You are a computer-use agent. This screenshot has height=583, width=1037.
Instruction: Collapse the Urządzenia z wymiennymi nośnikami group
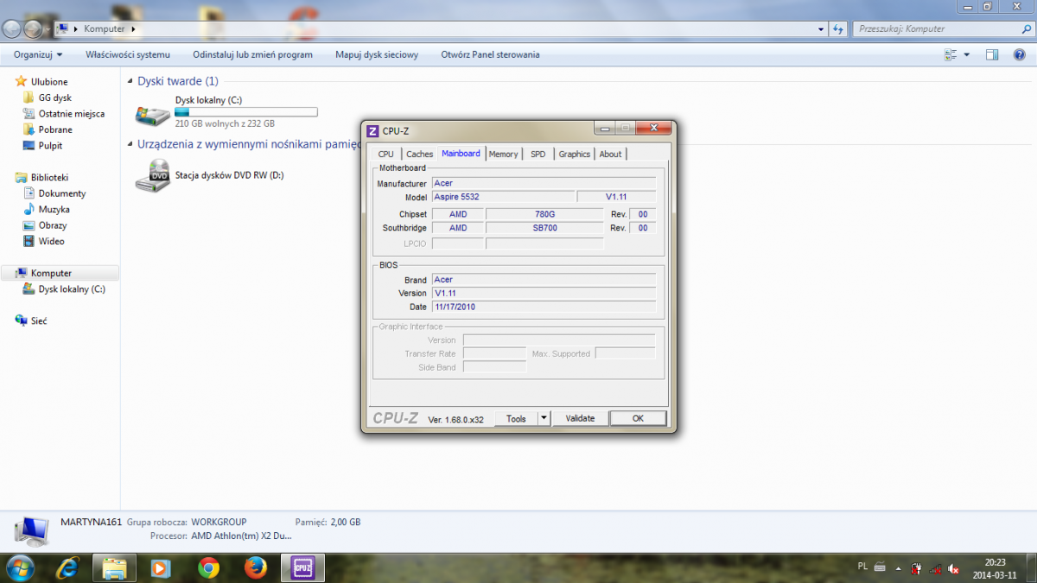pyautogui.click(x=130, y=144)
